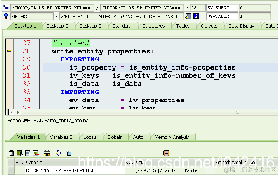Image resolution: width=278 pixels, height=175 pixels.
Task: Click is_entity_info-number_of_keys on line 31
Action: click(174, 76)
